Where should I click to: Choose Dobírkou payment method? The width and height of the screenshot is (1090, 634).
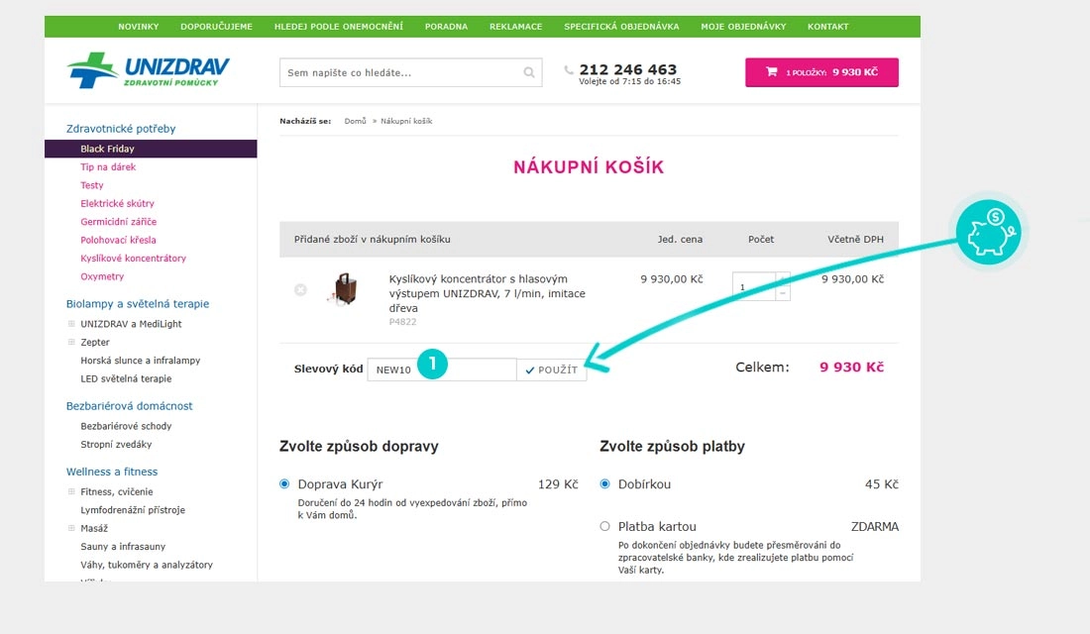pos(605,484)
